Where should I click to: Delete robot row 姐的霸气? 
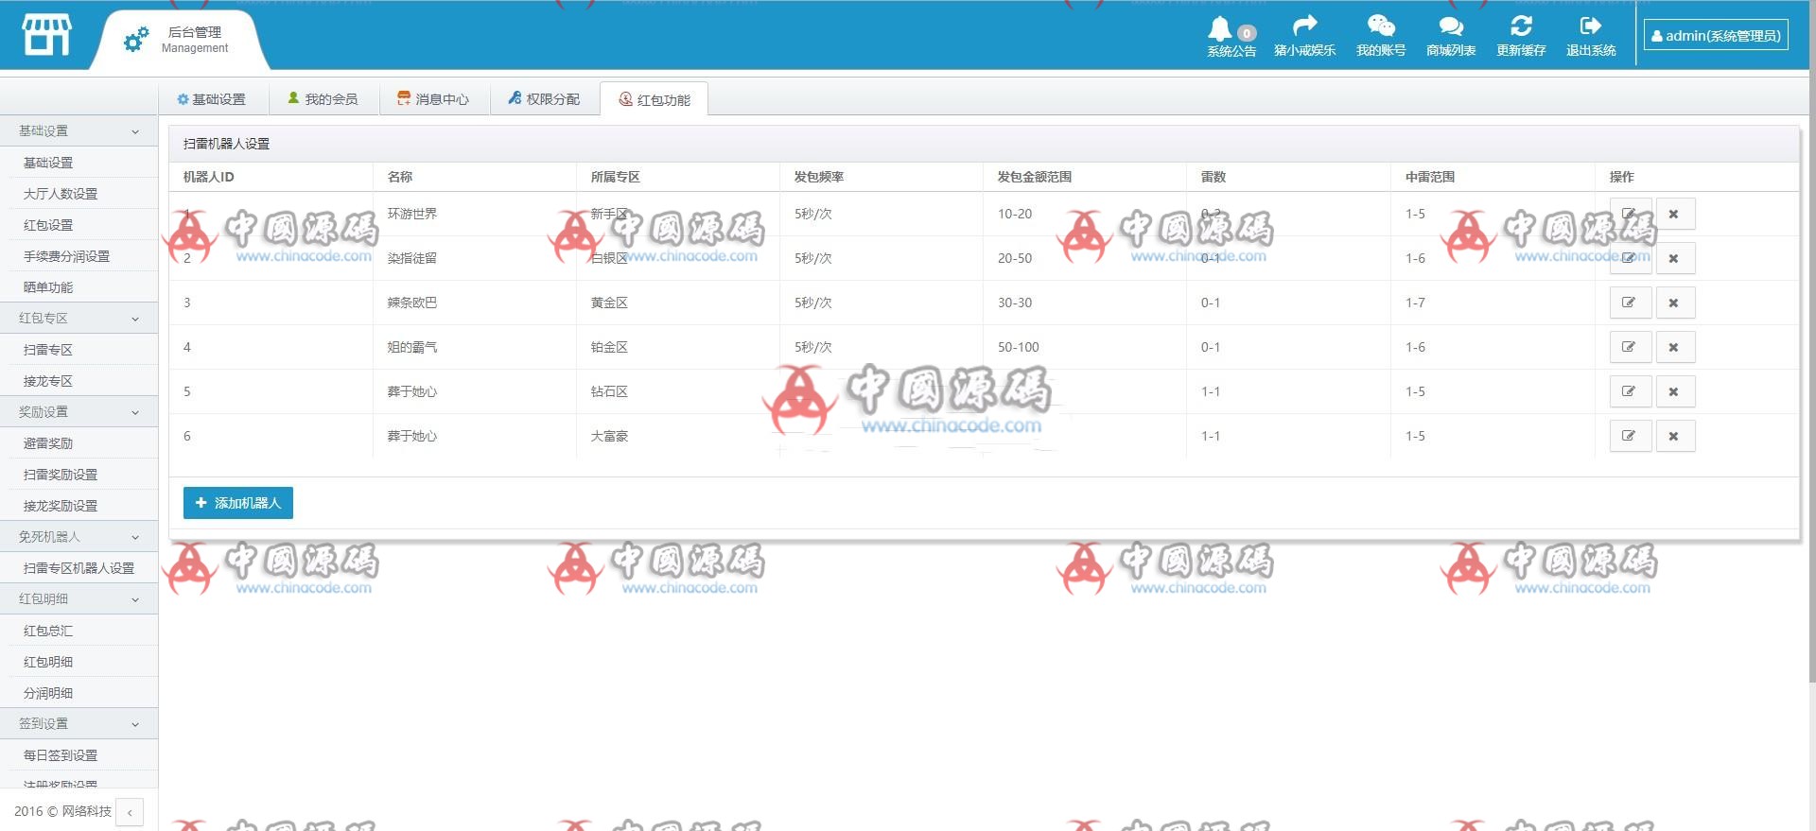1674,347
